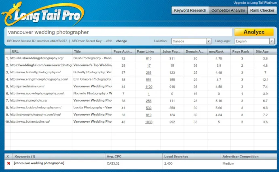Viewport: 279px width, 172px height.
Task: Remove the vancouver wedding photographer keyword (red X)
Action: (8, 163)
